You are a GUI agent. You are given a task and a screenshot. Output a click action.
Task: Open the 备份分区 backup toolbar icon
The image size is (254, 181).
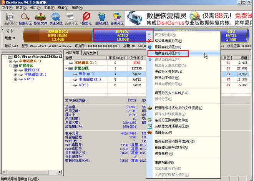pyautogui.click(x=117, y=18)
